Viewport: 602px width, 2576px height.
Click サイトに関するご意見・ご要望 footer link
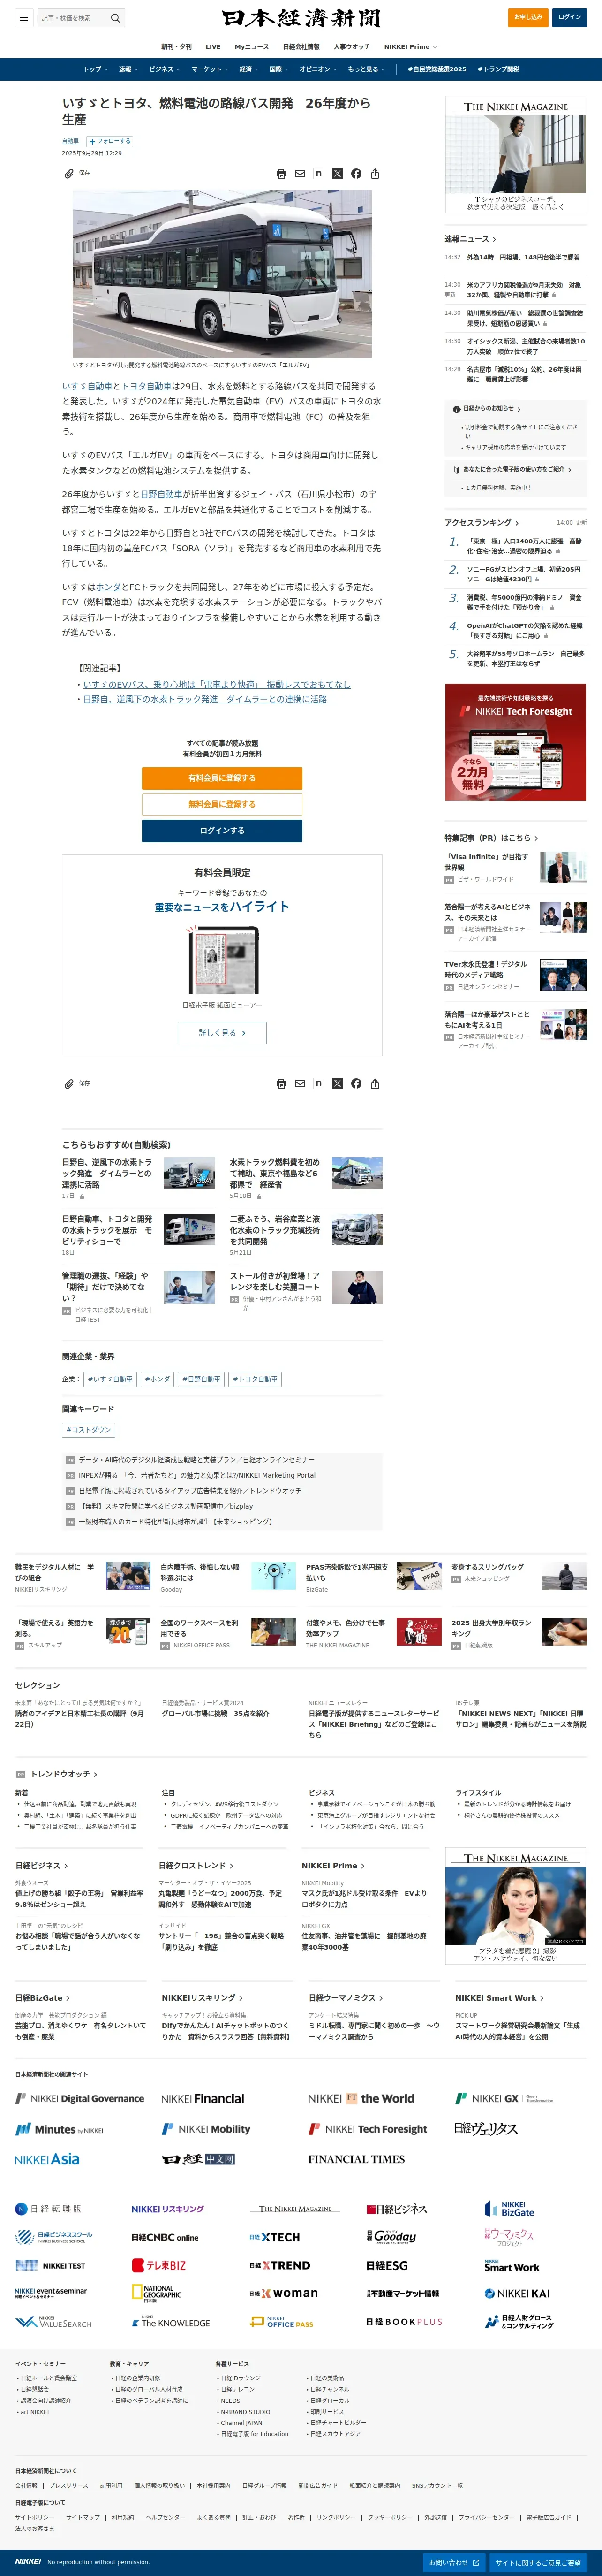(x=538, y=2562)
